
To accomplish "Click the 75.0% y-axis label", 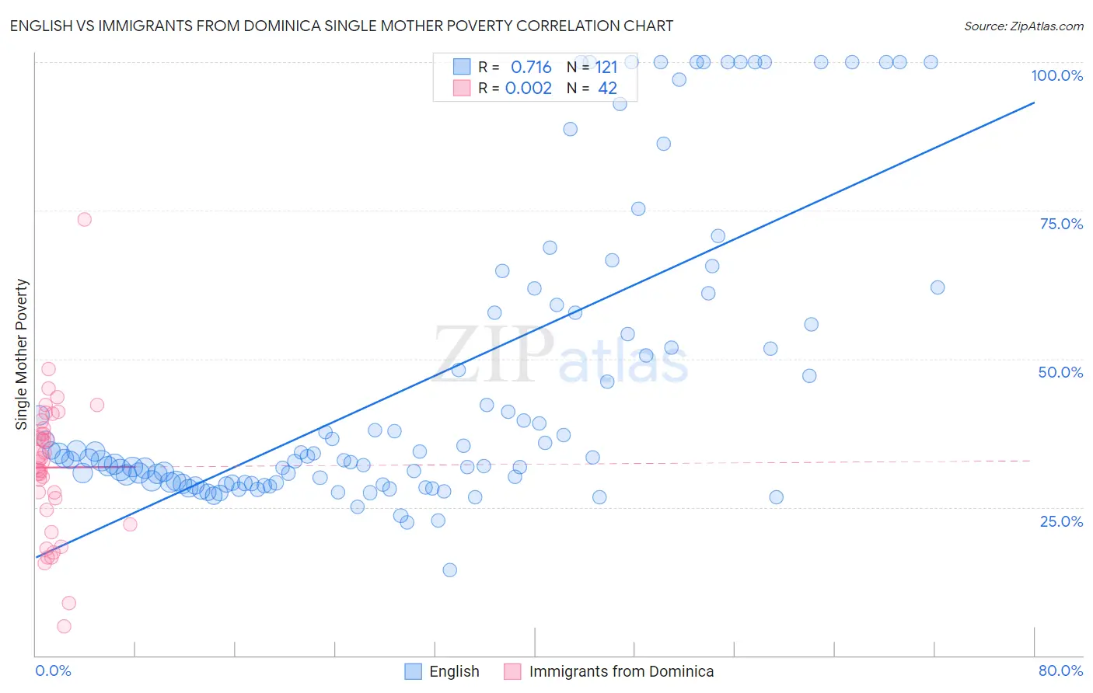I will 1061,224.
